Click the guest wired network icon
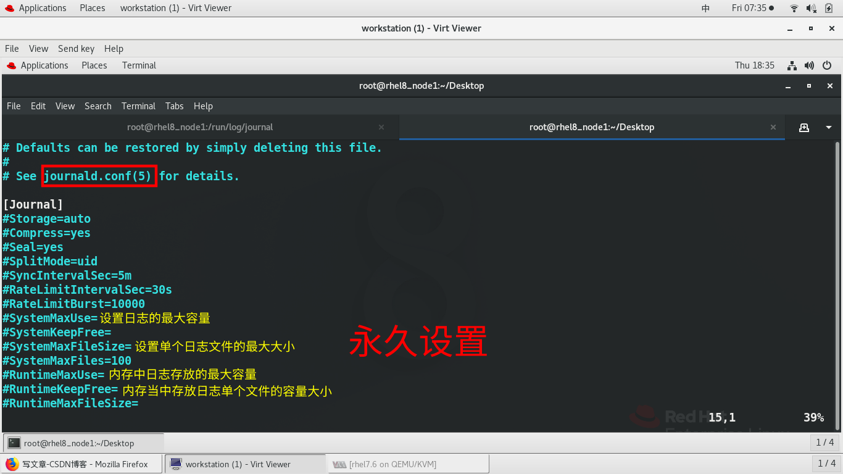This screenshot has height=474, width=843. pos(792,65)
